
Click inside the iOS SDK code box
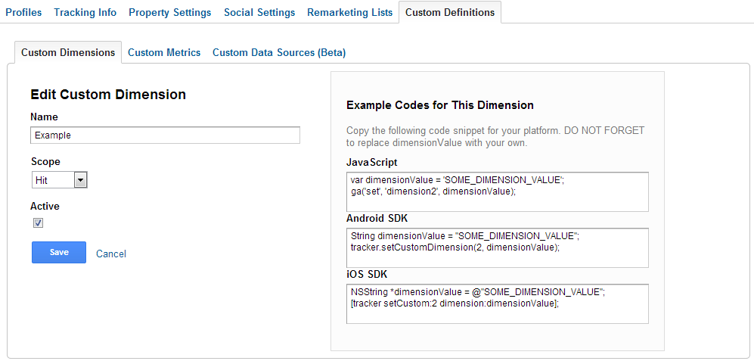[497, 303]
